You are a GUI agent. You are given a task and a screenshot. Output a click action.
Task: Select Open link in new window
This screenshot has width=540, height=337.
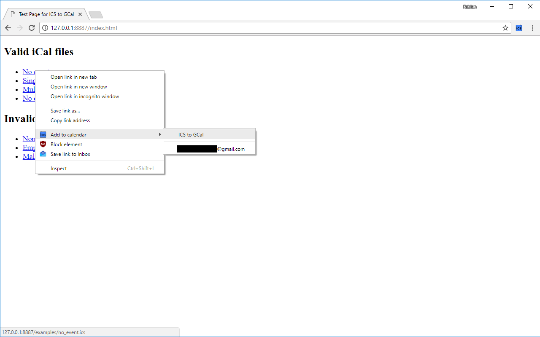(x=78, y=87)
